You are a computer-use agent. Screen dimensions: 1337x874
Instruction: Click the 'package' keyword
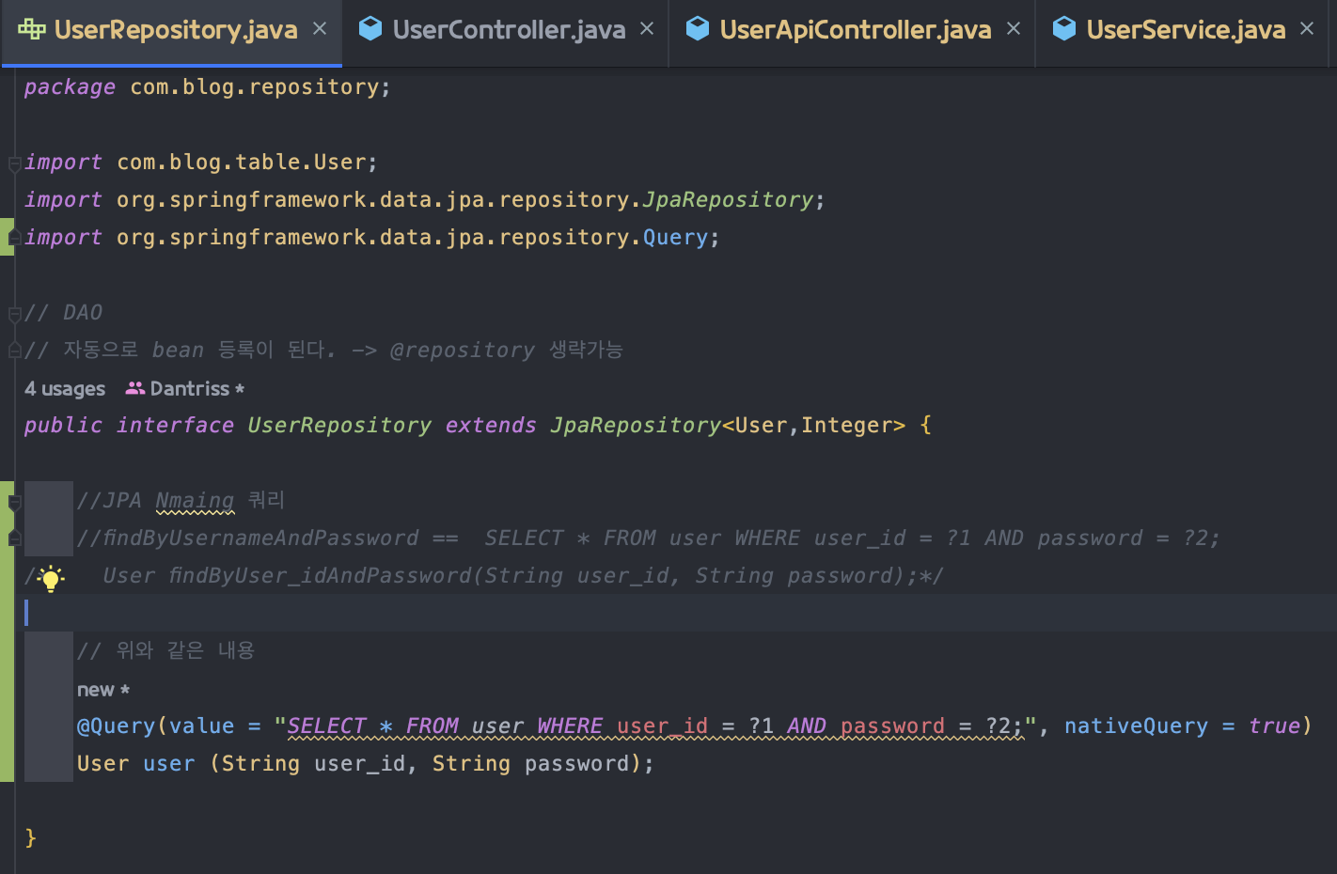pyautogui.click(x=70, y=87)
